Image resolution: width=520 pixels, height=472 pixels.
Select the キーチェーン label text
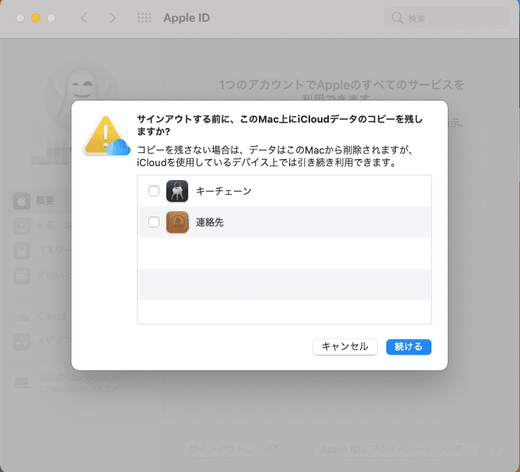click(224, 191)
